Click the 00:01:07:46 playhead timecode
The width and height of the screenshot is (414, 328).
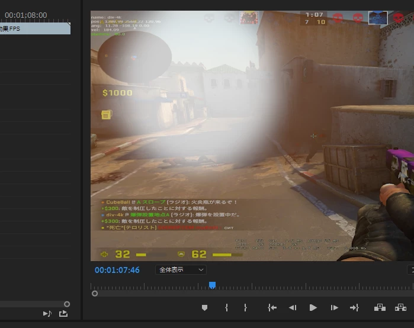(x=117, y=270)
